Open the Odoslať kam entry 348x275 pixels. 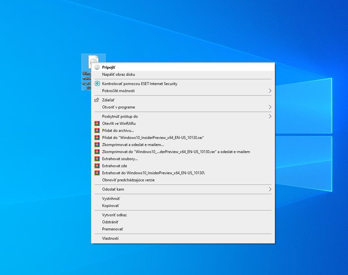pyautogui.click(x=183, y=189)
